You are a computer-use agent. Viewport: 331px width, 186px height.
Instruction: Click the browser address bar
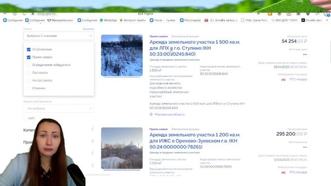click(x=146, y=14)
